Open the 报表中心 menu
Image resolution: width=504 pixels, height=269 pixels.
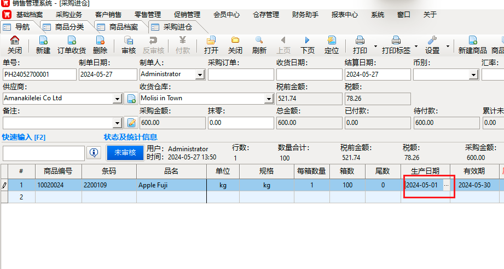[345, 15]
